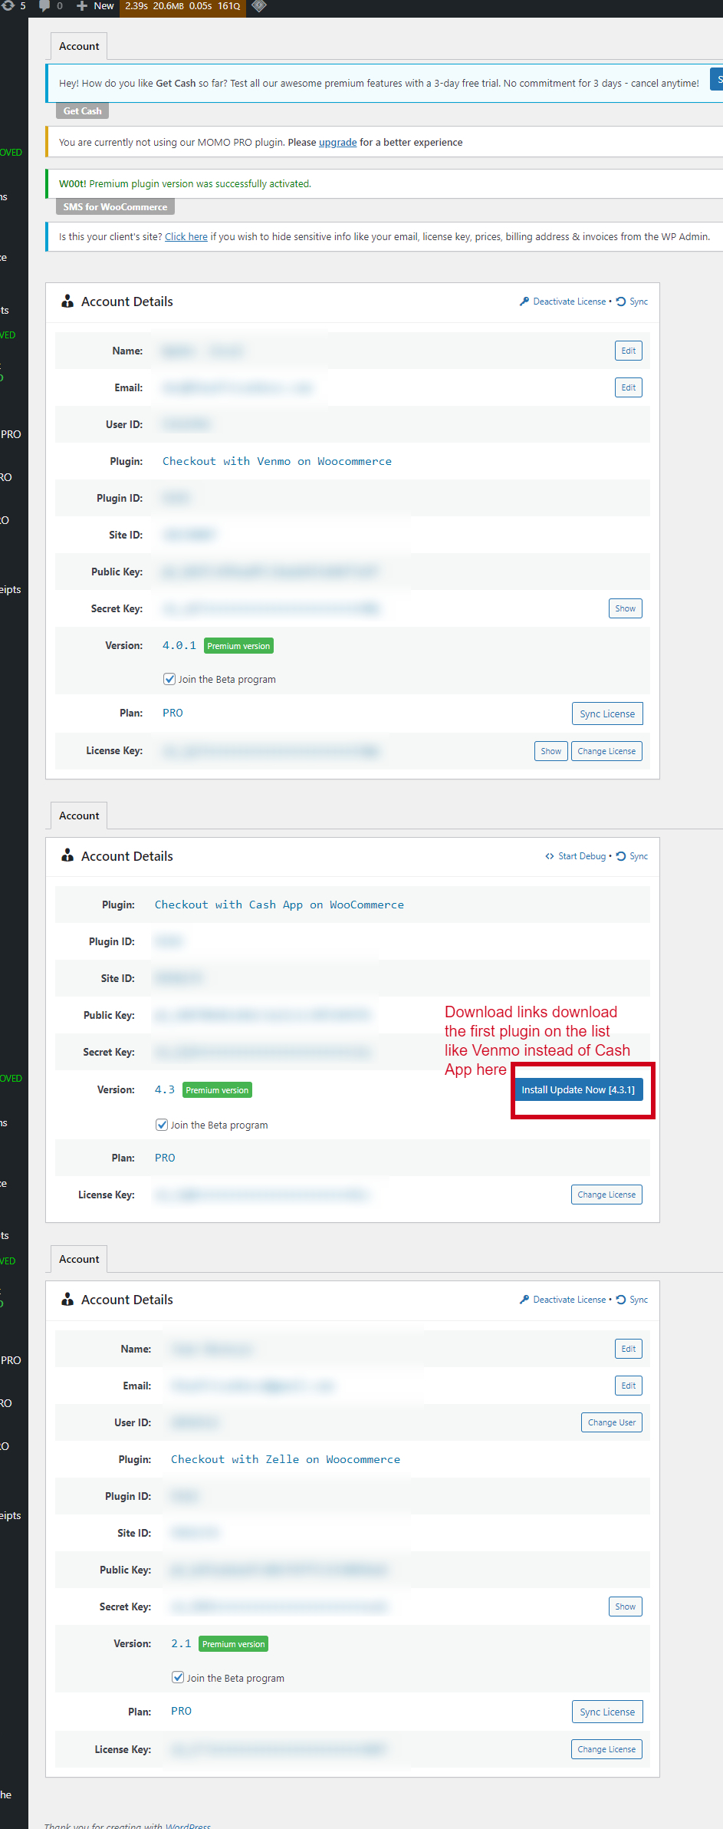Click the Sync arrow icon in Zelle Account Details
723x1829 pixels.
coord(621,1300)
